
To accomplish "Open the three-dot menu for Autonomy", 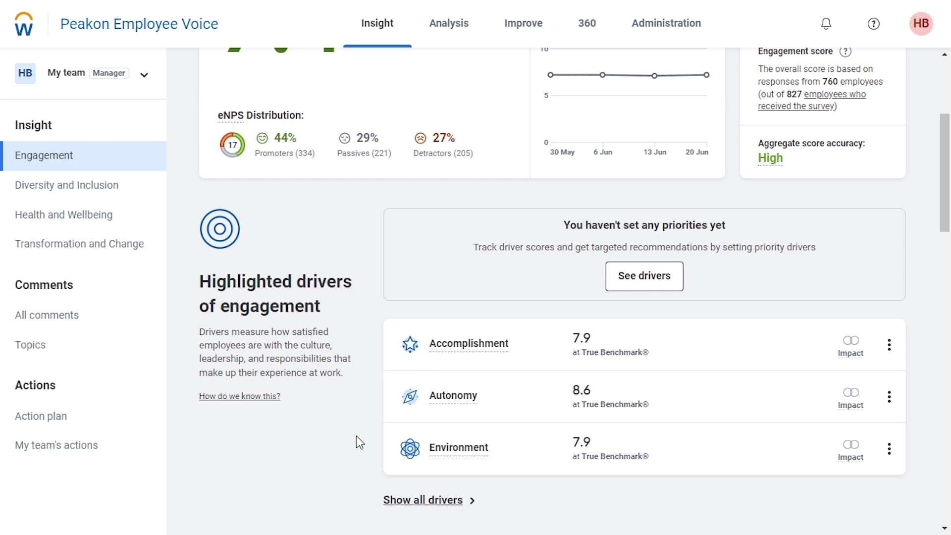I will point(889,397).
